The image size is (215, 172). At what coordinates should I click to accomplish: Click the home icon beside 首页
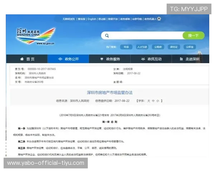22,59
